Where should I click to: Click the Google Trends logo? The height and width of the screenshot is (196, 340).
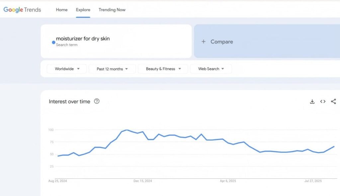pyautogui.click(x=22, y=10)
